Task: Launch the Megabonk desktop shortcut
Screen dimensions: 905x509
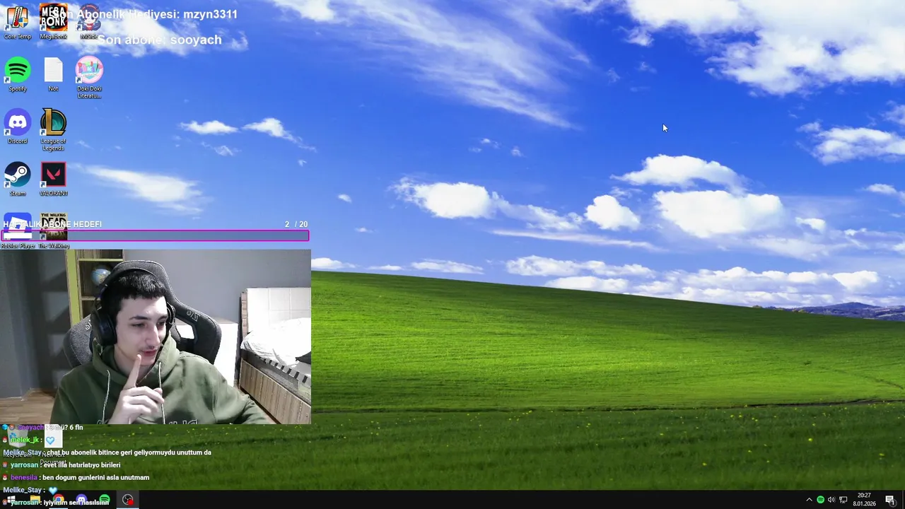Action: click(x=53, y=23)
